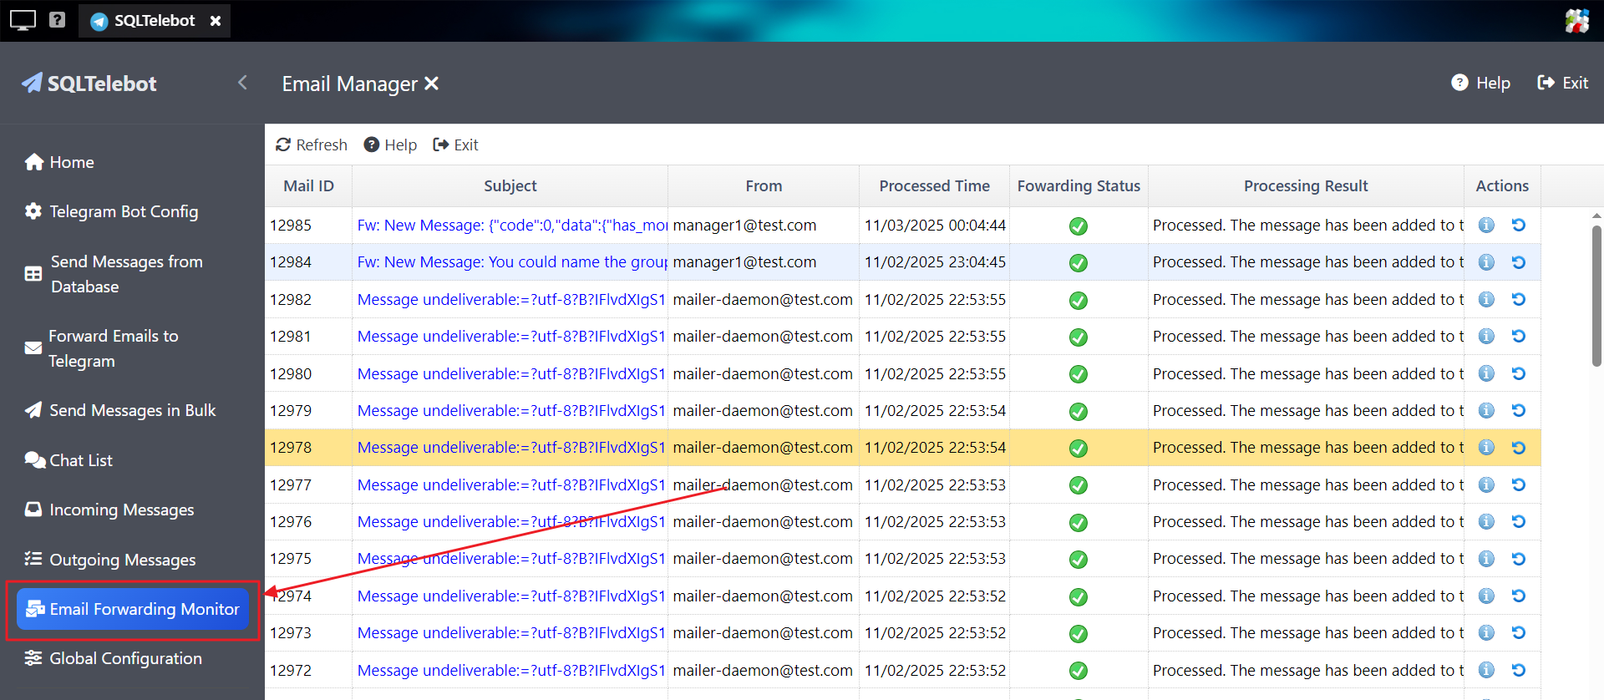Close the Email Manager panel

(431, 84)
